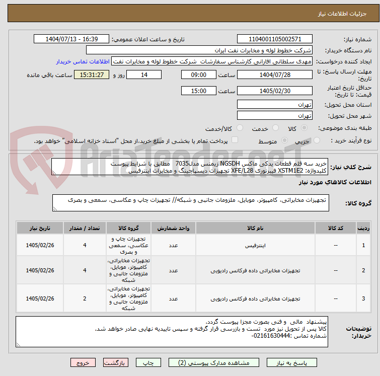This screenshot has height=376, width=380.
Task: Click the بازگشت back button
Action: click(x=116, y=363)
